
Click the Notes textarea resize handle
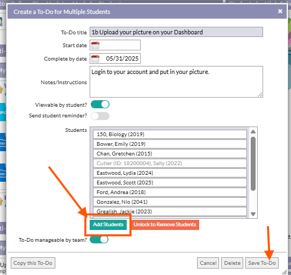(260, 95)
